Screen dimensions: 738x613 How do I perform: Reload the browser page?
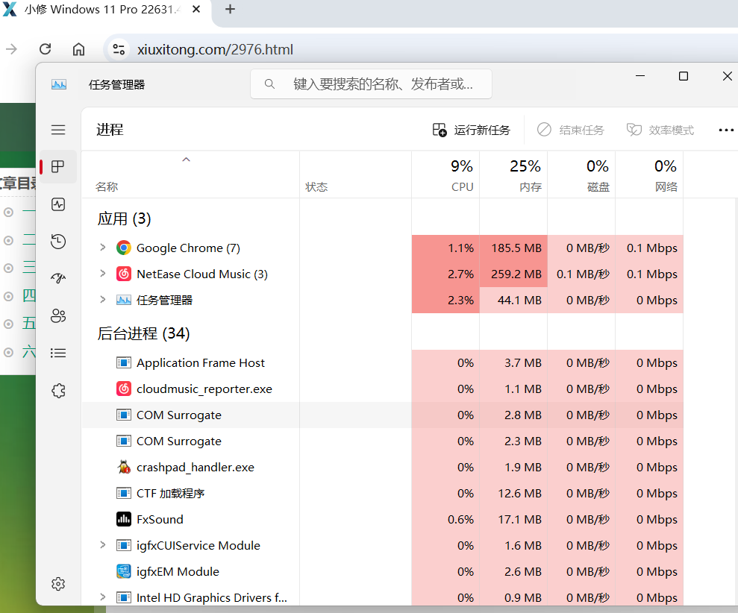pyautogui.click(x=46, y=49)
